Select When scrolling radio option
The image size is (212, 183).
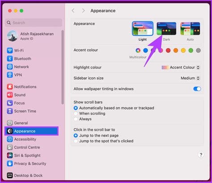[x=76, y=114]
